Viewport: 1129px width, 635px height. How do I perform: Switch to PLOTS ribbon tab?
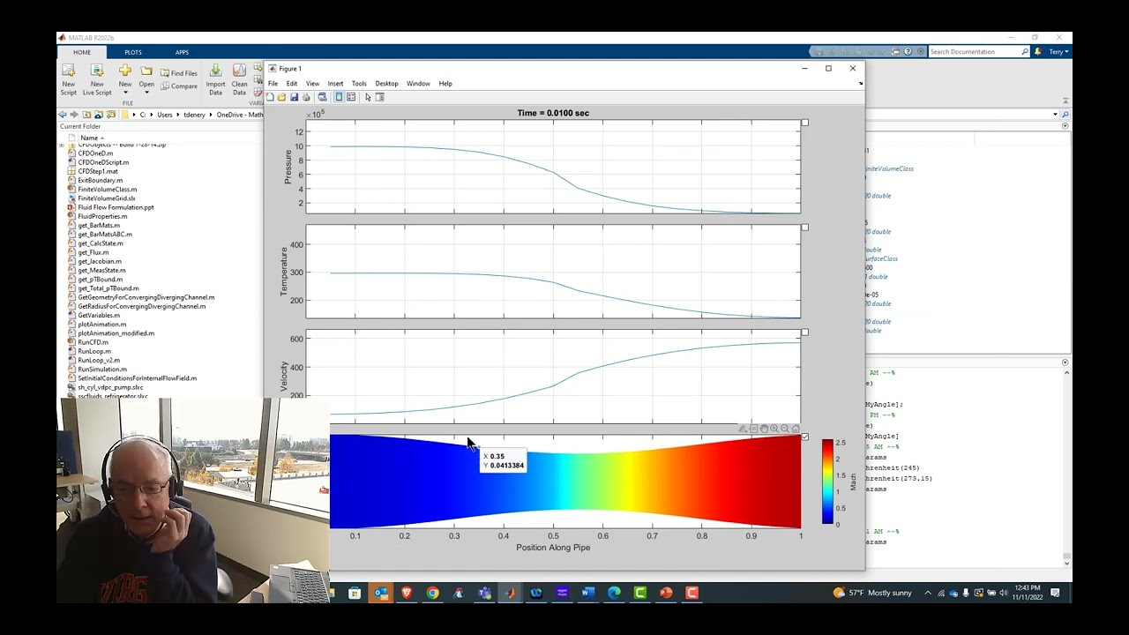coord(132,52)
